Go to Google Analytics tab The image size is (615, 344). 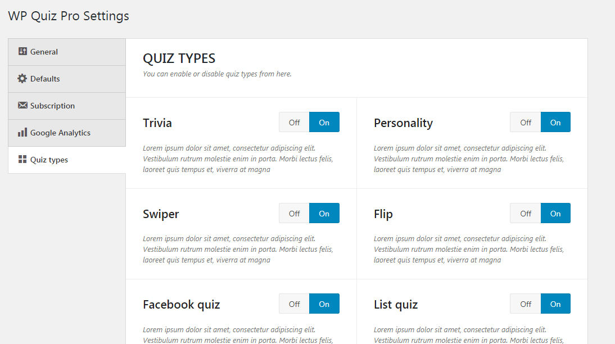coord(67,133)
